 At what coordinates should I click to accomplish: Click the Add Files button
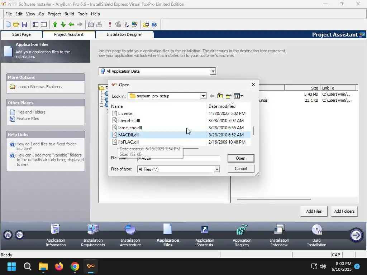pos(314,211)
